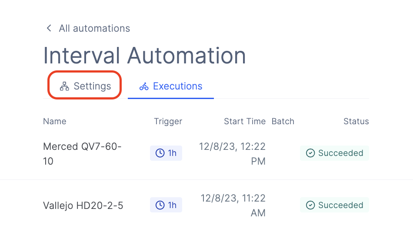Click the Batch column header
The image size is (413, 245).
pos(283,121)
